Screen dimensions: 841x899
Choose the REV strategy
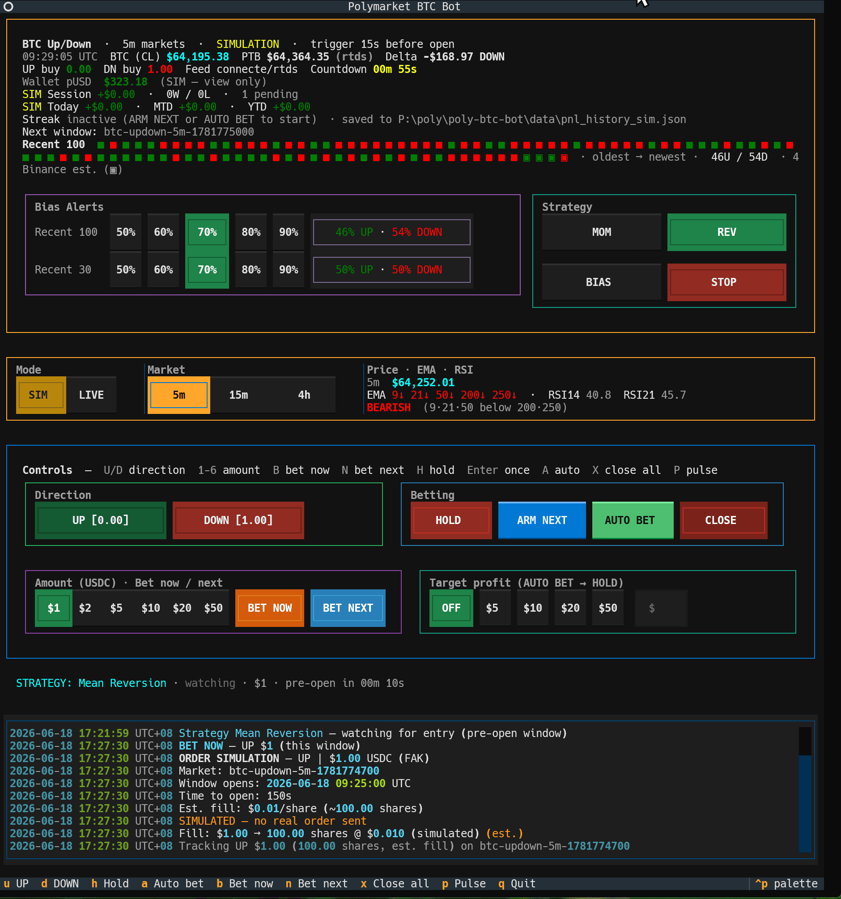726,232
